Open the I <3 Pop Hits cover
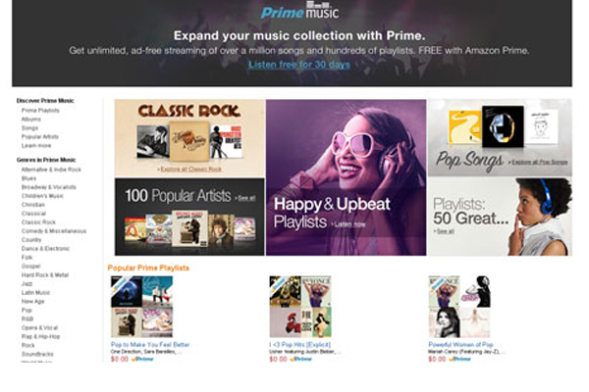Screen dimensions: 589x392 pos(300,307)
